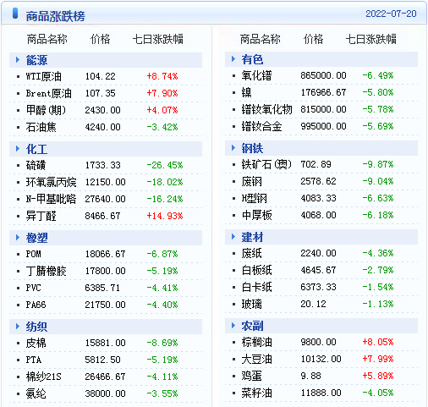Screen dimensions: 428x407
Task: Open the 农副 category heading
Action: [x=252, y=326]
